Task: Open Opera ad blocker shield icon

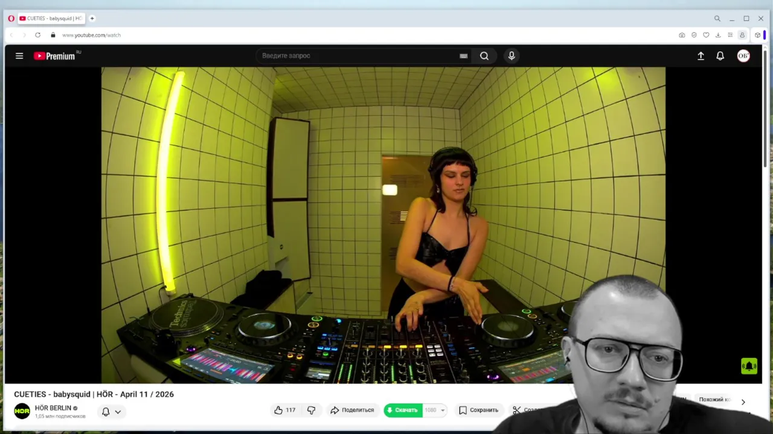Action: tap(694, 35)
